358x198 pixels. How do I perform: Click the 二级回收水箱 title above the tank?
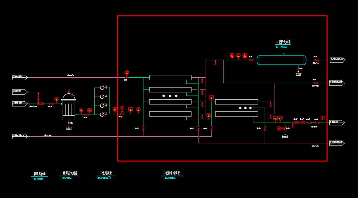[283, 42]
